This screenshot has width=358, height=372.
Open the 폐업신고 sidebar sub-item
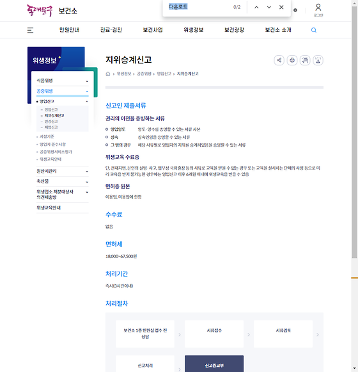pos(51,127)
